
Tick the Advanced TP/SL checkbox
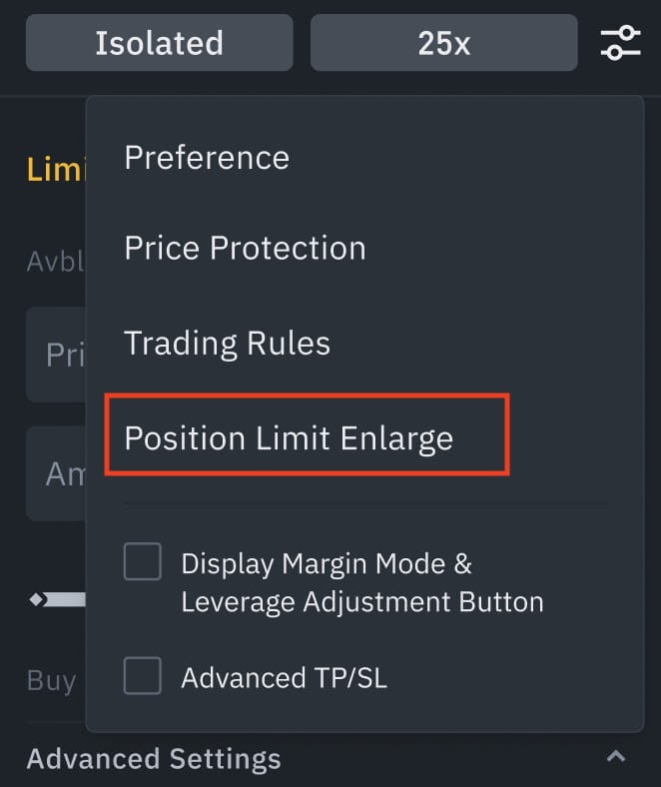143,675
